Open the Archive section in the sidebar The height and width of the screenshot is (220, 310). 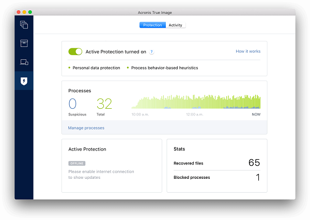click(24, 43)
